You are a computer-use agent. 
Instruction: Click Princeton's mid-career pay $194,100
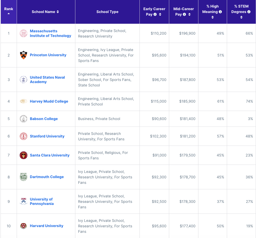click(x=188, y=55)
